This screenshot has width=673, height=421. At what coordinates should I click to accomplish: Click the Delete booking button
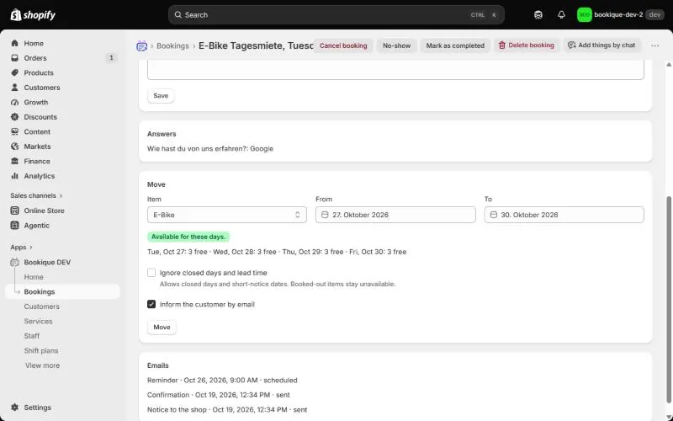(527, 45)
